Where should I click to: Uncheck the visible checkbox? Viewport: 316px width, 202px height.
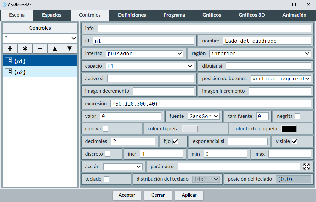click(295, 141)
